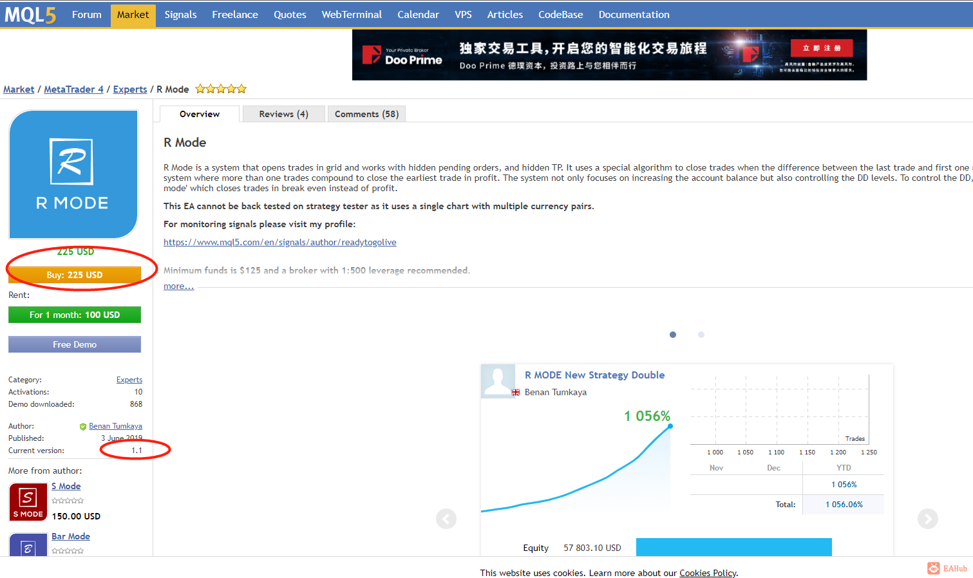Open the Cookies Policy link

[708, 573]
